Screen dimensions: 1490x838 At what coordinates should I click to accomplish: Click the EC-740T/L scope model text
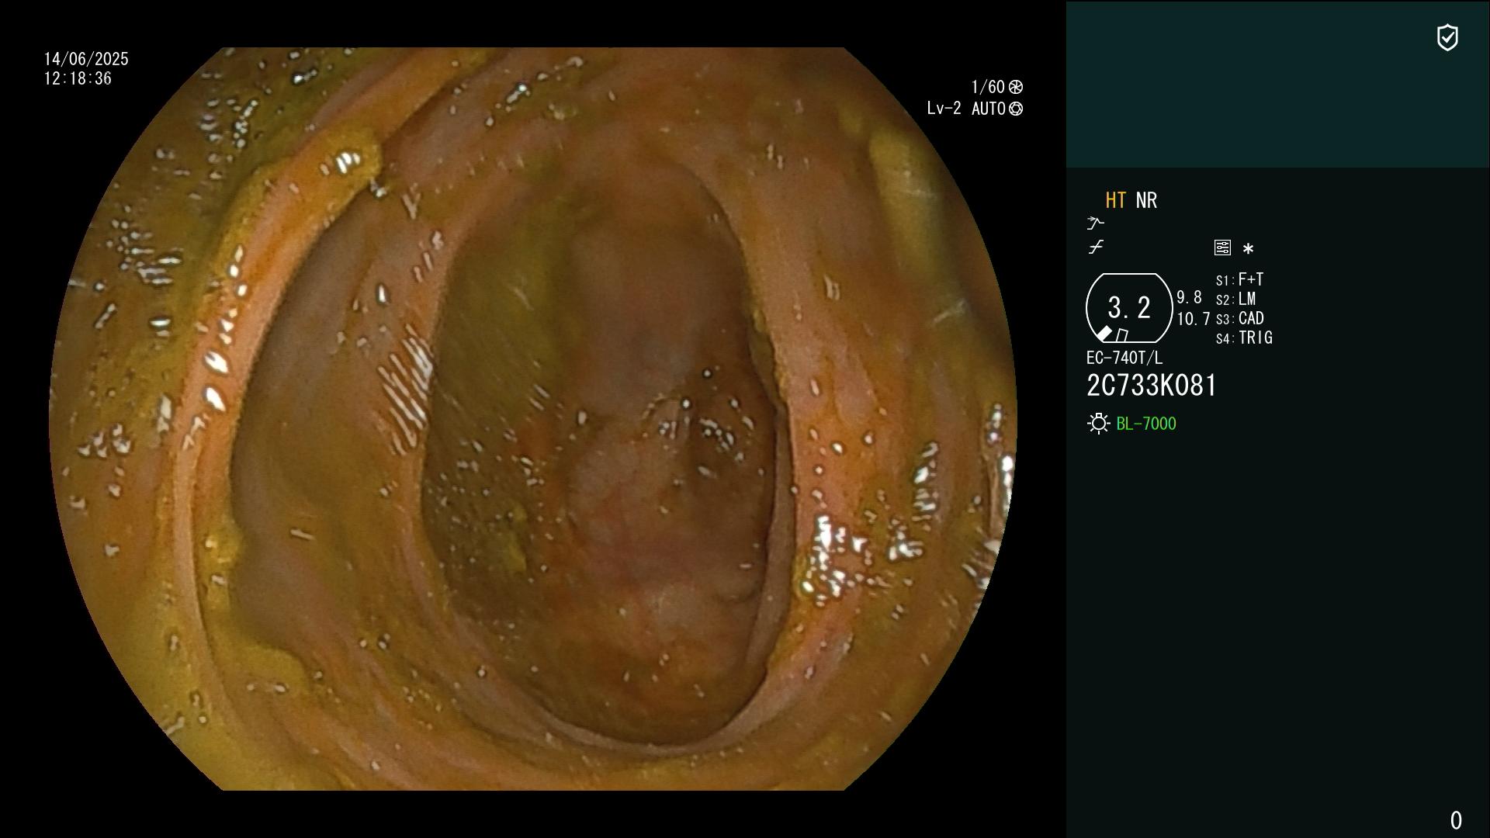[x=1124, y=358]
